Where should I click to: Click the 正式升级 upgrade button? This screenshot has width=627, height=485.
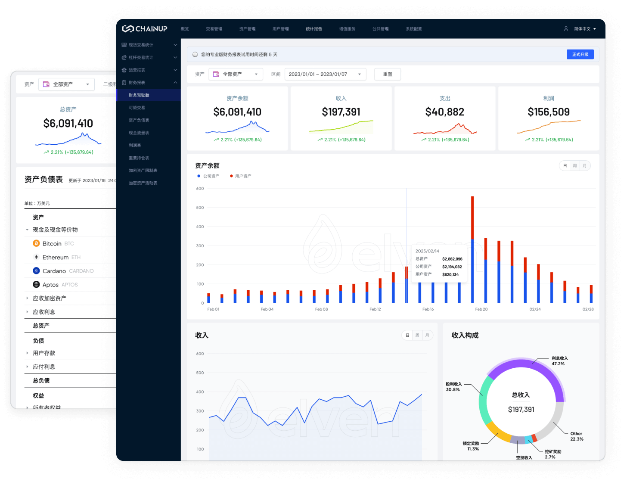pos(580,54)
